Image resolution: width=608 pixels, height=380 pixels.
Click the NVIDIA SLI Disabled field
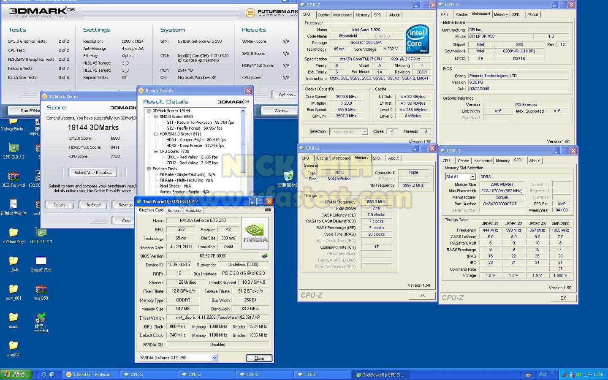coord(217,345)
